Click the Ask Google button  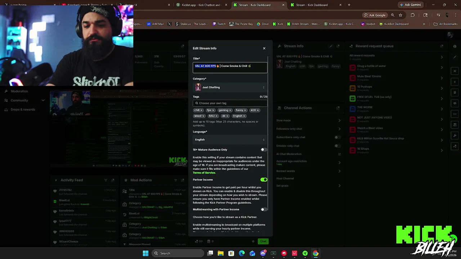click(x=375, y=15)
